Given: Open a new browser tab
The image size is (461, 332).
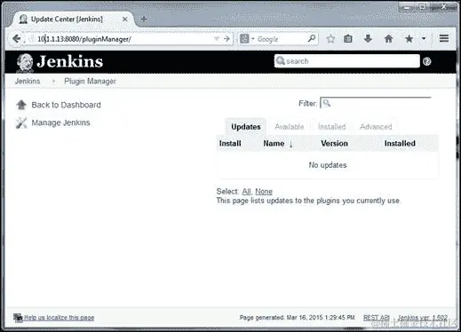Looking at the screenshot, I should [x=144, y=20].
